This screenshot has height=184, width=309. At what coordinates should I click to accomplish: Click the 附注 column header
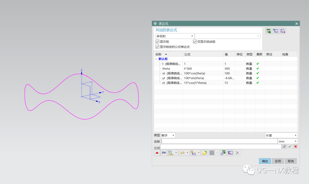273,54
